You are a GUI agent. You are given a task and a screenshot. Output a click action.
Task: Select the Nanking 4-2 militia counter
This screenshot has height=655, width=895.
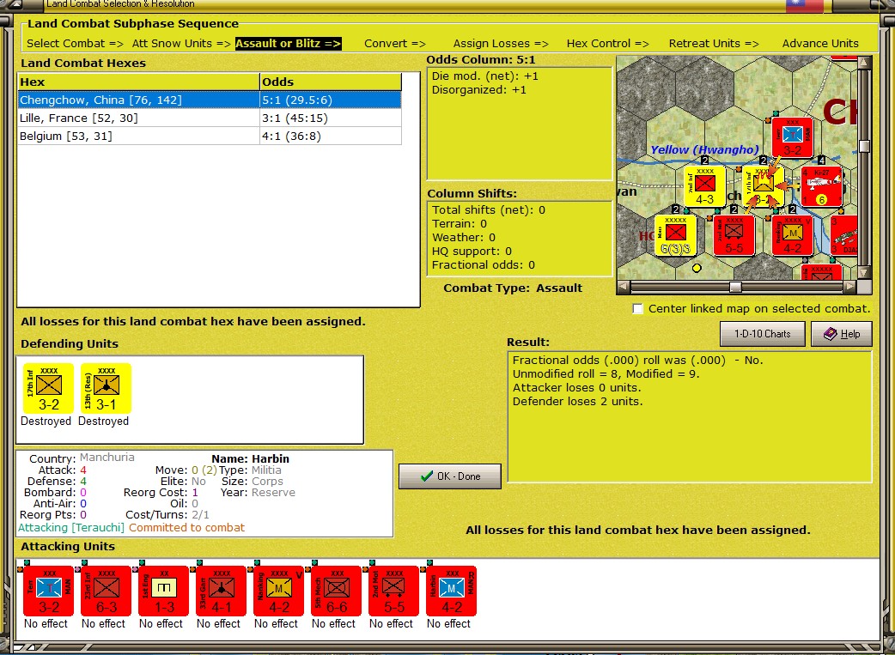(x=279, y=591)
